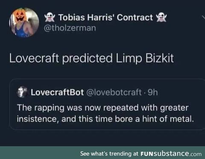The image size is (205, 159).
Task: Click the 'FUN' part of the banner logo
Action: pyautogui.click(x=147, y=154)
